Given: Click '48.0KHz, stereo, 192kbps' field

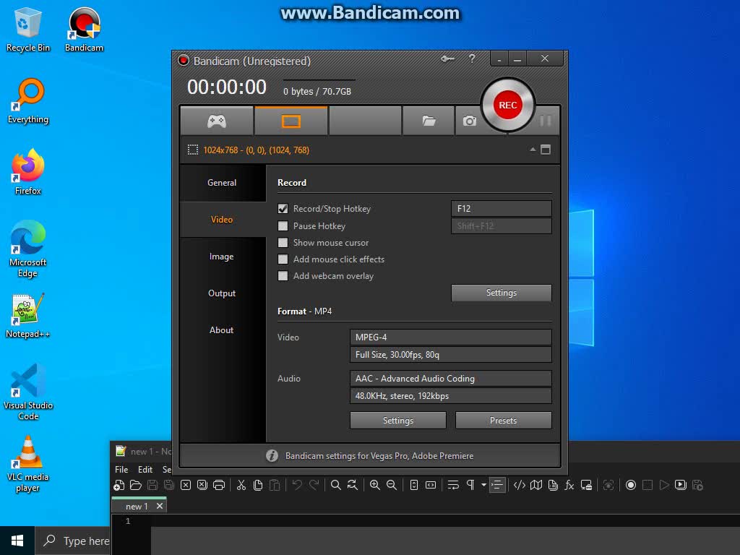Looking at the screenshot, I should 451,395.
